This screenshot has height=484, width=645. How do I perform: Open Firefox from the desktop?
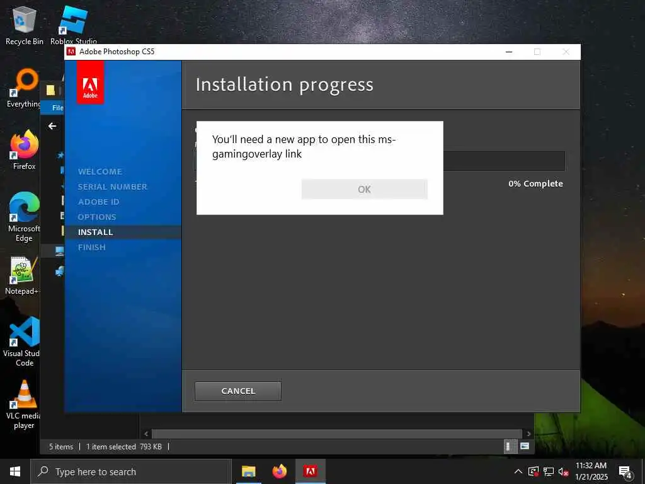click(25, 150)
